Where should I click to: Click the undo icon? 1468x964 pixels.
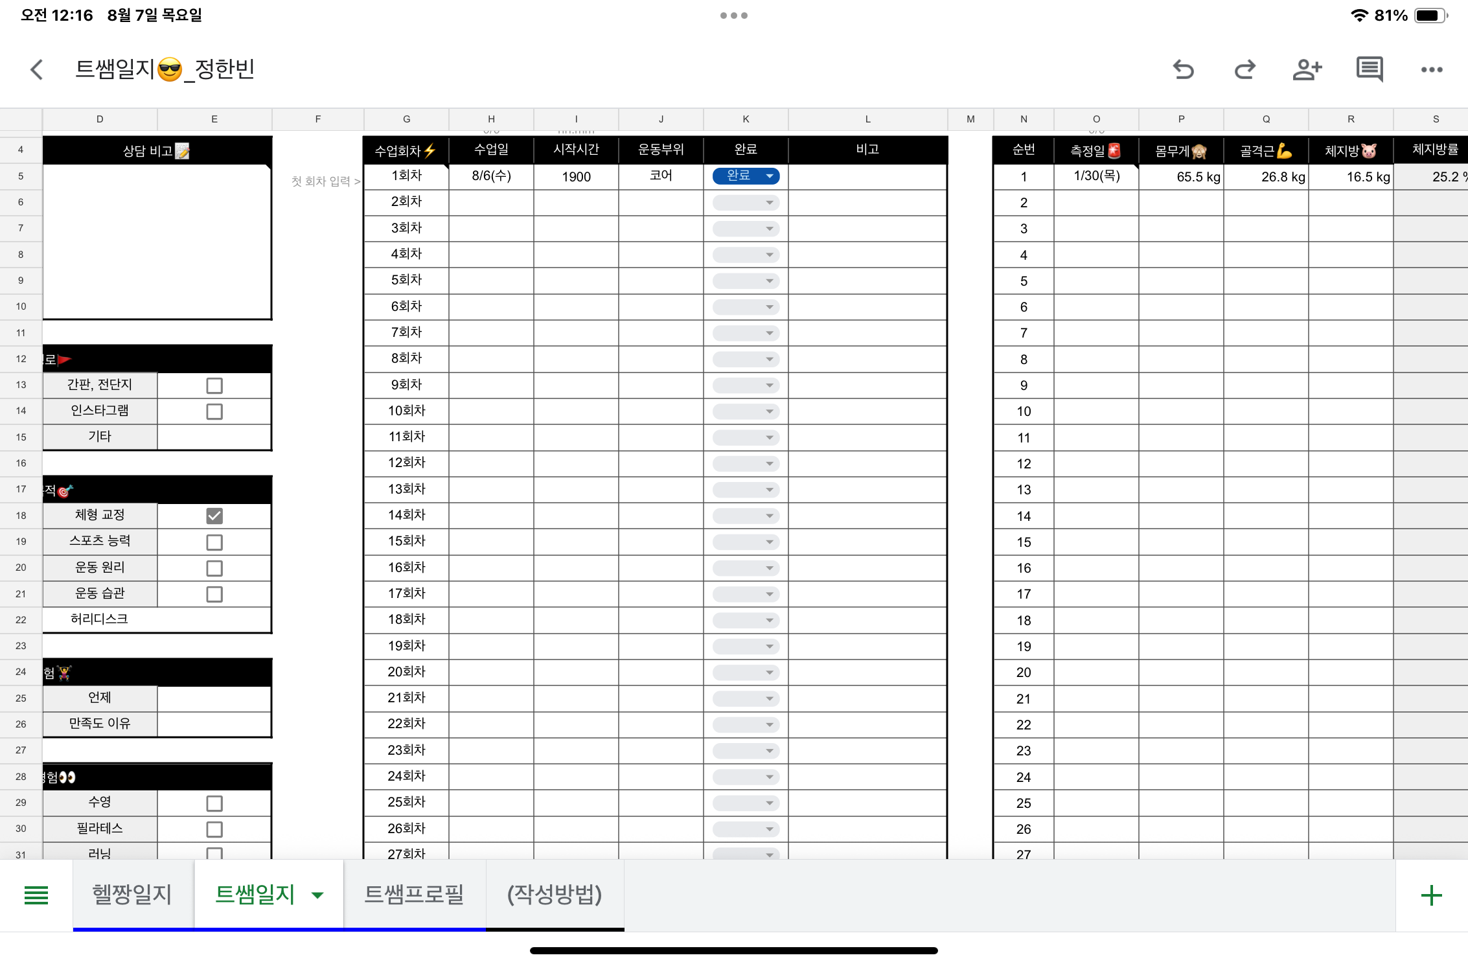1183,69
